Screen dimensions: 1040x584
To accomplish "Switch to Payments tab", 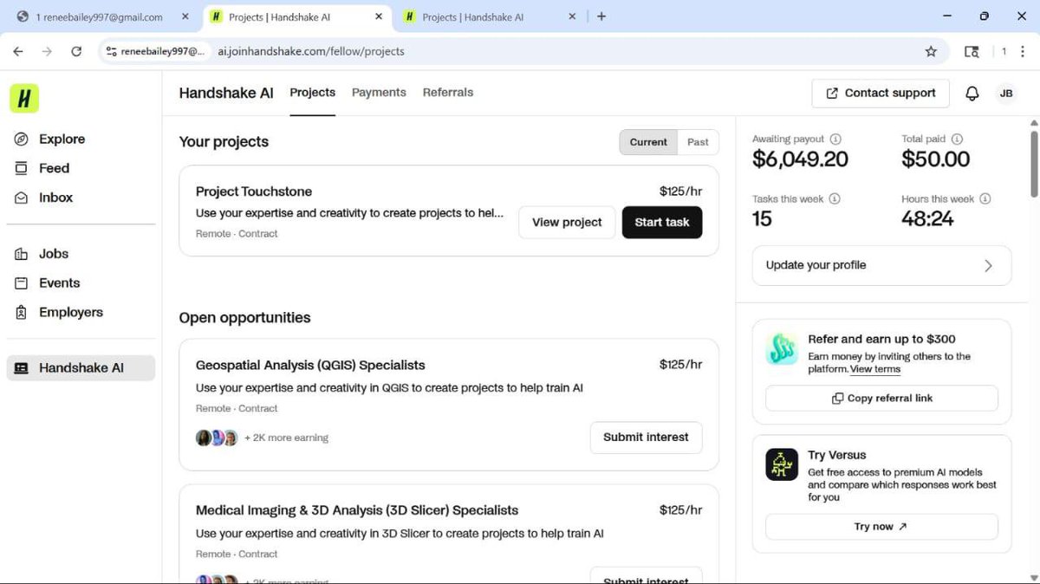I will 379,93.
